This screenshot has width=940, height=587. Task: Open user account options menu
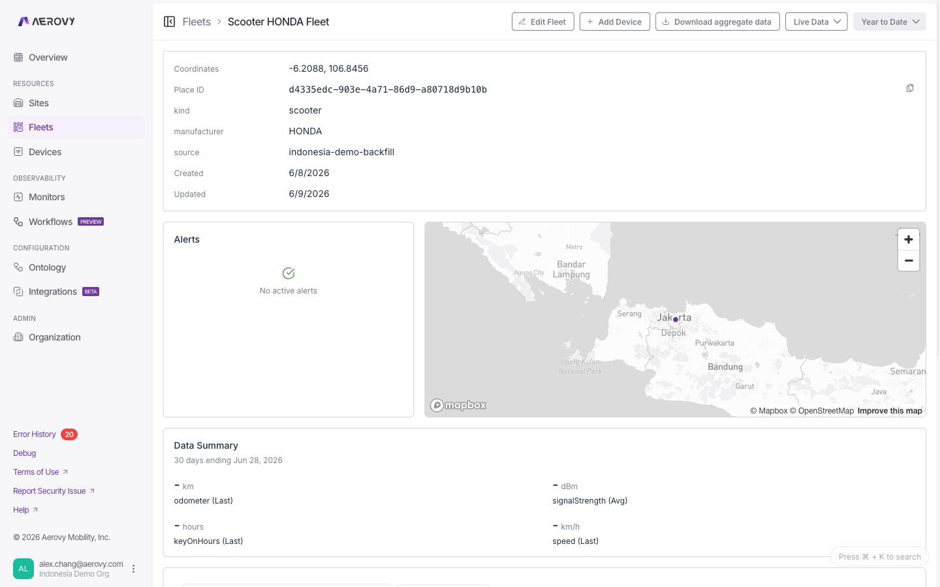134,569
